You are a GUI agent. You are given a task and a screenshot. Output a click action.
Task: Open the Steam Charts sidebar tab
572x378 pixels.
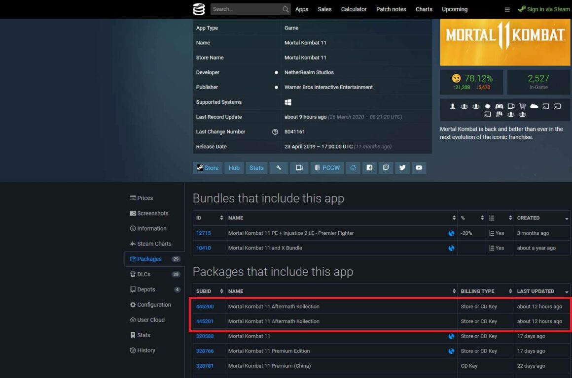point(154,244)
